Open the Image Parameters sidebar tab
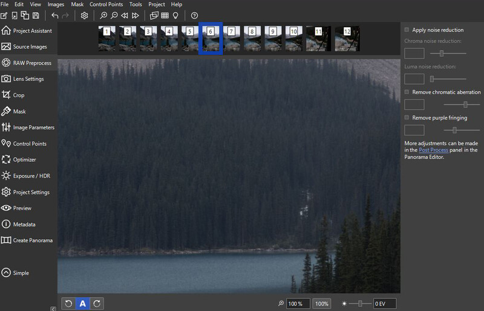The height and width of the screenshot is (311, 484). (28, 127)
